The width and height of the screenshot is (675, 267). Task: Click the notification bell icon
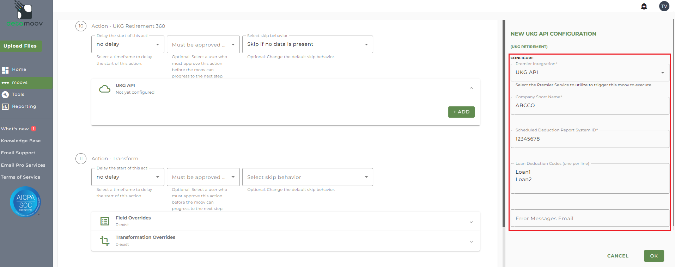[644, 6]
